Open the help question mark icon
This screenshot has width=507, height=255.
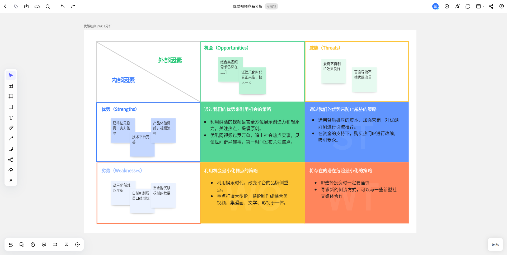coord(501,6)
